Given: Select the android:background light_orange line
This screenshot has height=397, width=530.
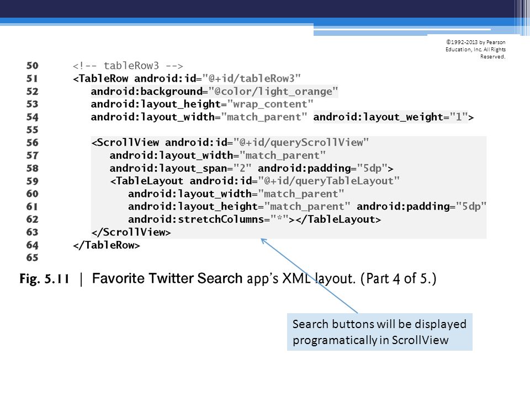Looking at the screenshot, I should coord(214,91).
